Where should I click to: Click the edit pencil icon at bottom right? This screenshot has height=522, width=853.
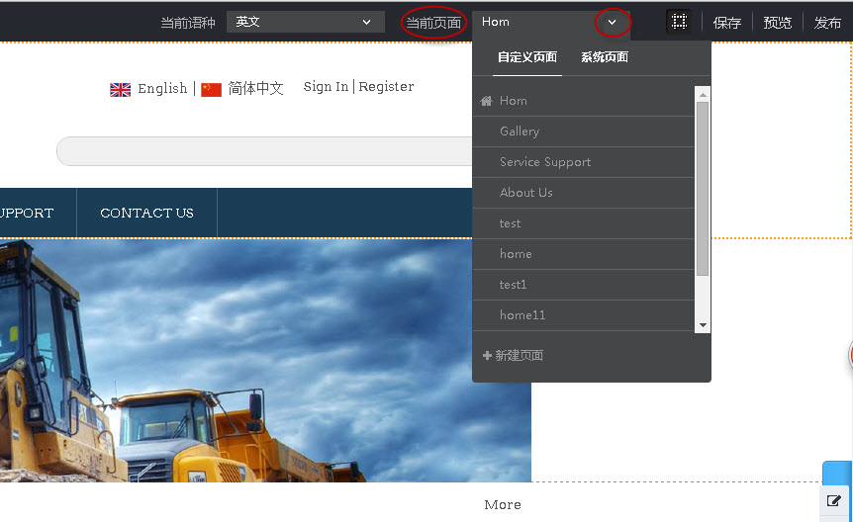(834, 501)
